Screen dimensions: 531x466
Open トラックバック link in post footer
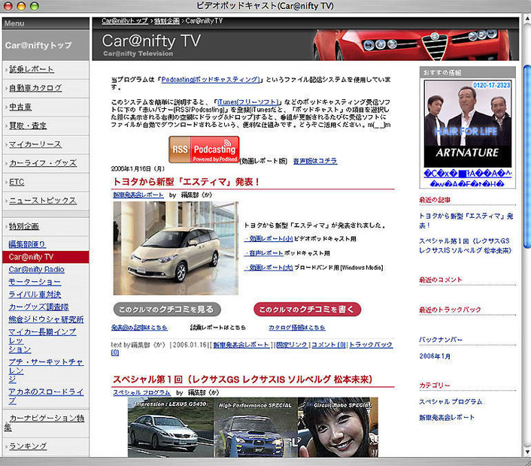(x=371, y=345)
